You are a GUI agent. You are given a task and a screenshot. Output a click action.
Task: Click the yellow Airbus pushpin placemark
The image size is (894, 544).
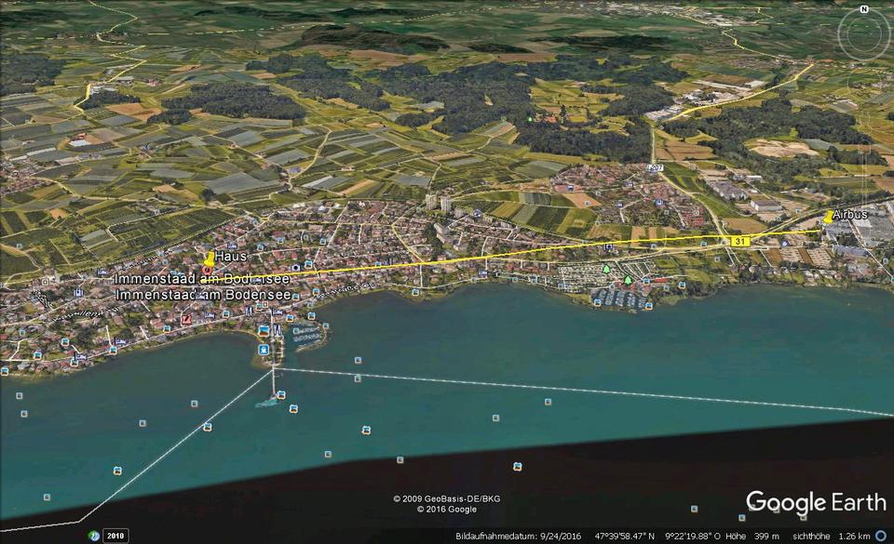[x=828, y=218]
